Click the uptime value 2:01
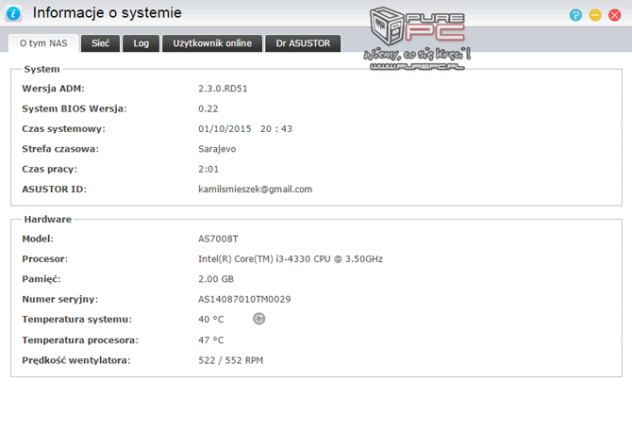 pyautogui.click(x=208, y=169)
